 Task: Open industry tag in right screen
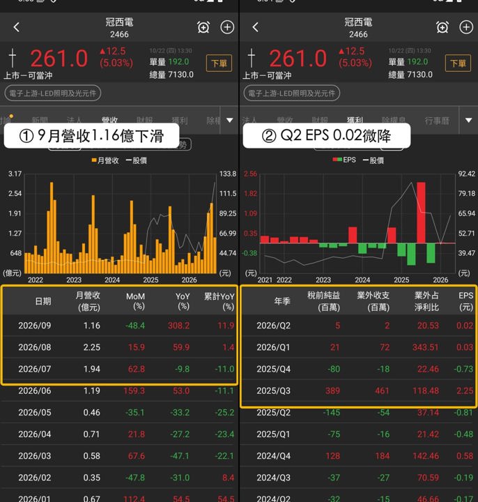coord(291,93)
